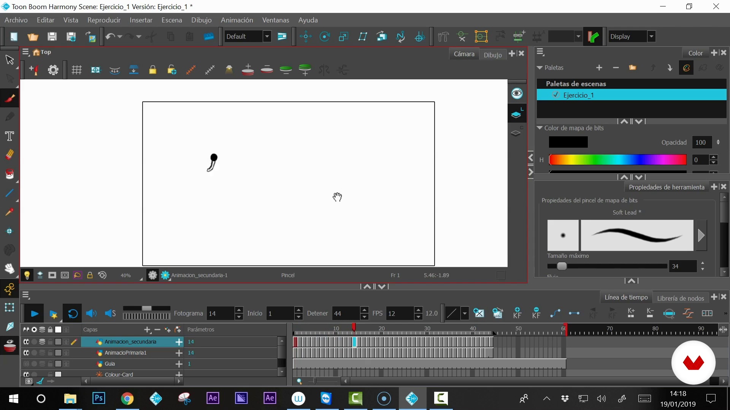Click the yellow lock icon in camera toolbar

[152, 70]
